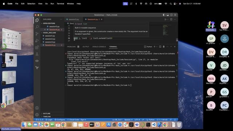Maximize terminal panel with chevron up
The image size is (233, 131).
coord(171,47)
